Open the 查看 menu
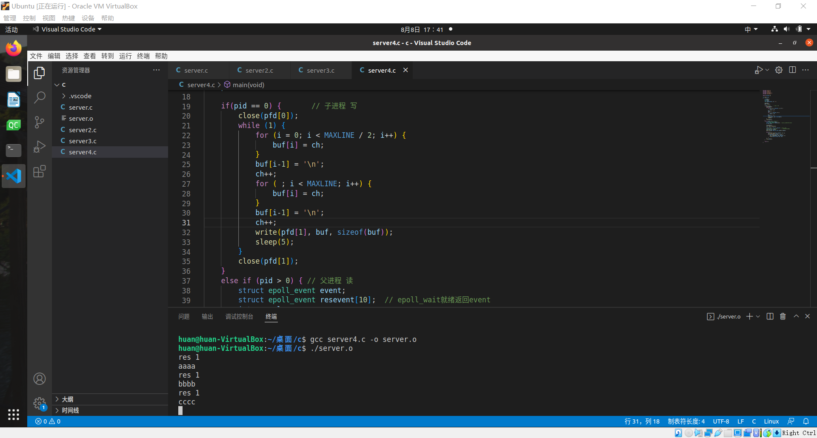Screen dimensions: 817x438 coord(90,56)
